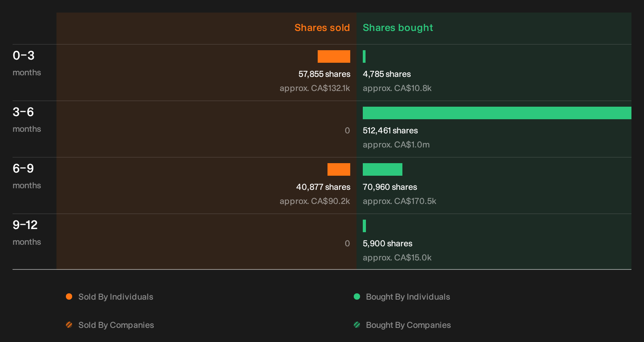The image size is (644, 342).
Task: Click the 9-12 months row label
Action: tap(27, 233)
